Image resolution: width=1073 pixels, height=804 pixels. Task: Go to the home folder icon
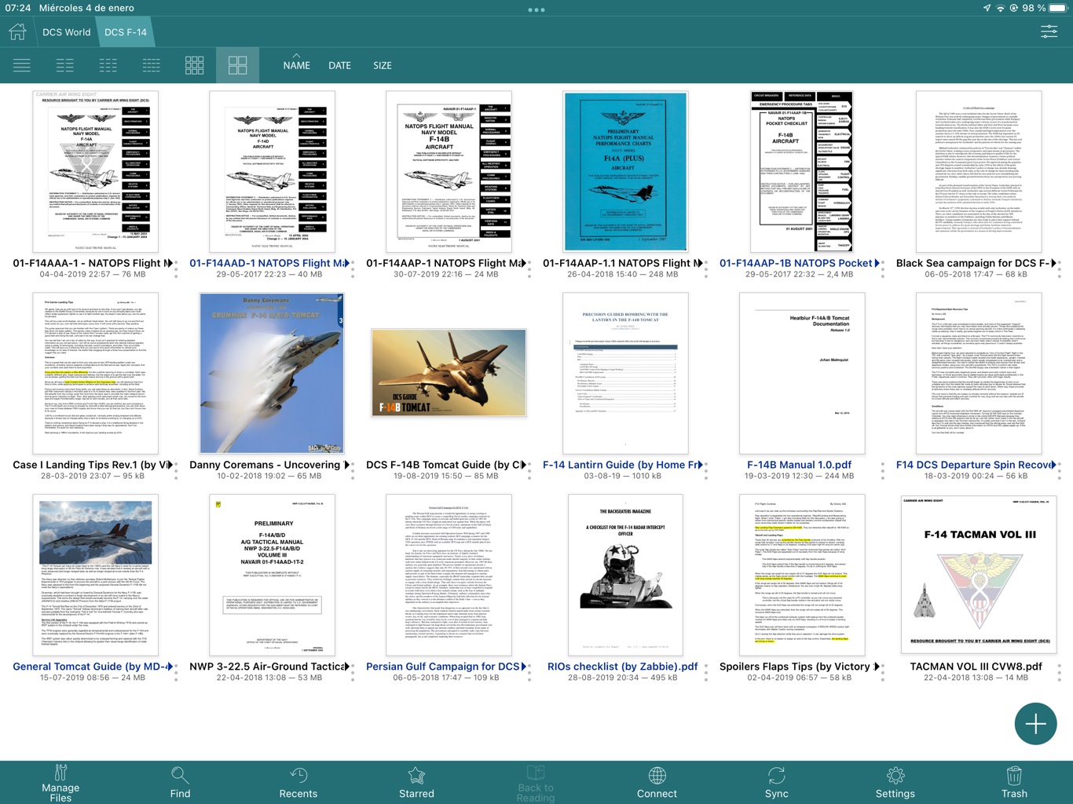[17, 32]
